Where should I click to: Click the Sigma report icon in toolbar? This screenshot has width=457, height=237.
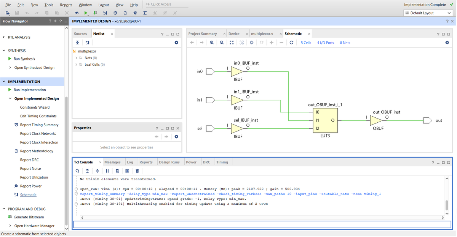145,13
